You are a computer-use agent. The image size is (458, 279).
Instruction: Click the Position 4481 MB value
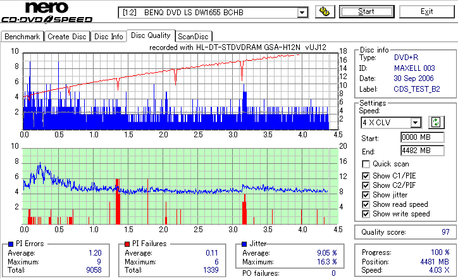tap(435, 262)
